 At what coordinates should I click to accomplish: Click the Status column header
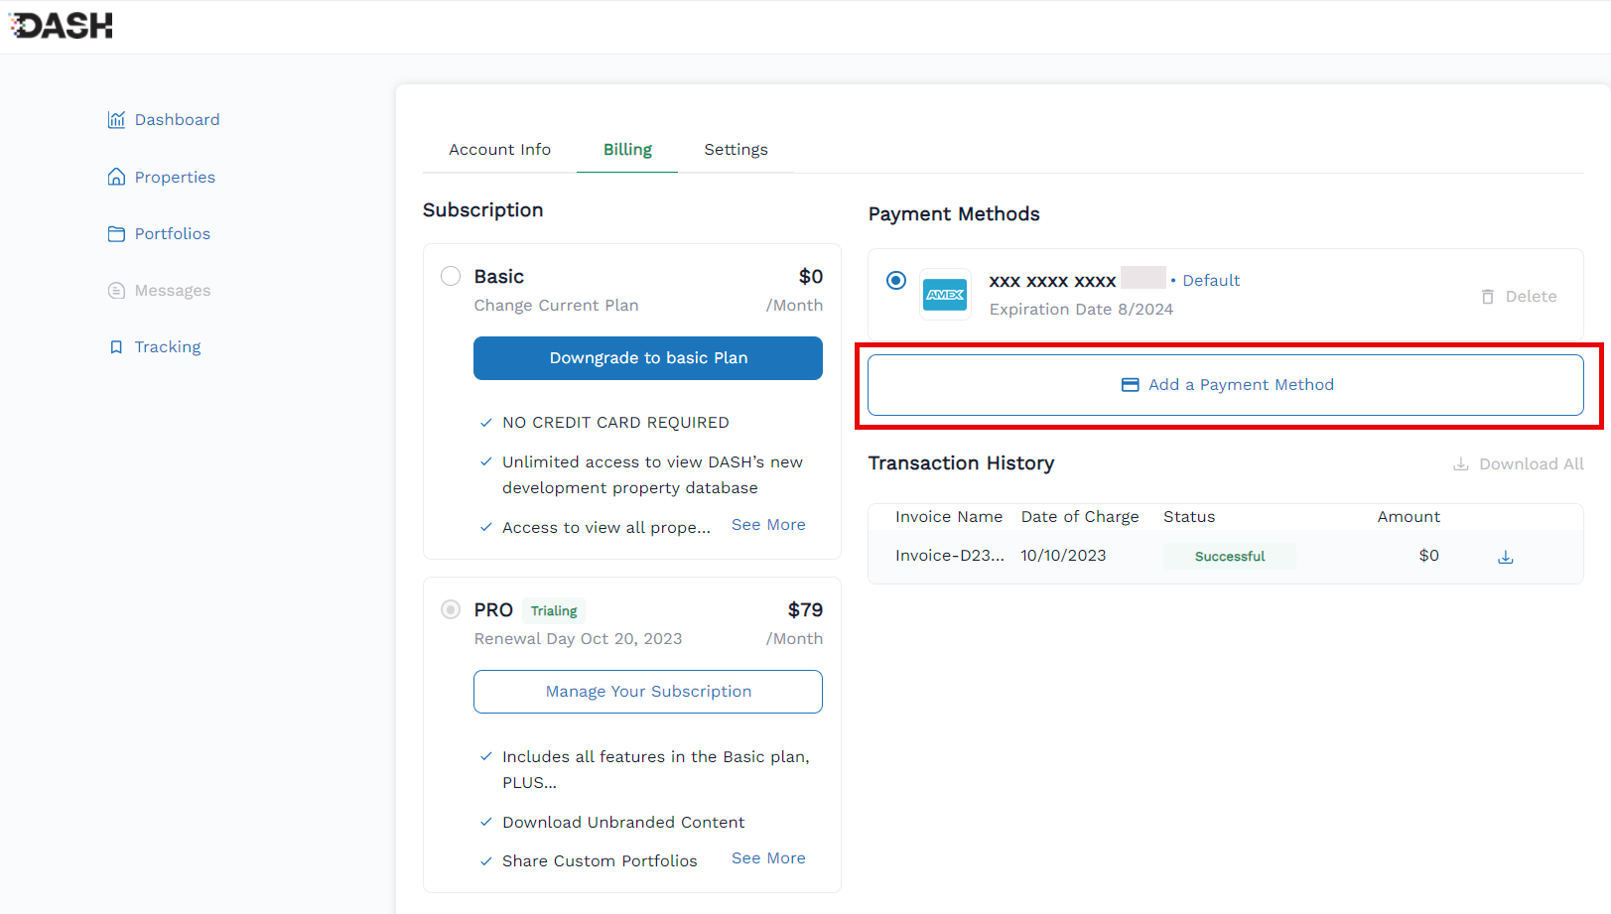pos(1189,517)
